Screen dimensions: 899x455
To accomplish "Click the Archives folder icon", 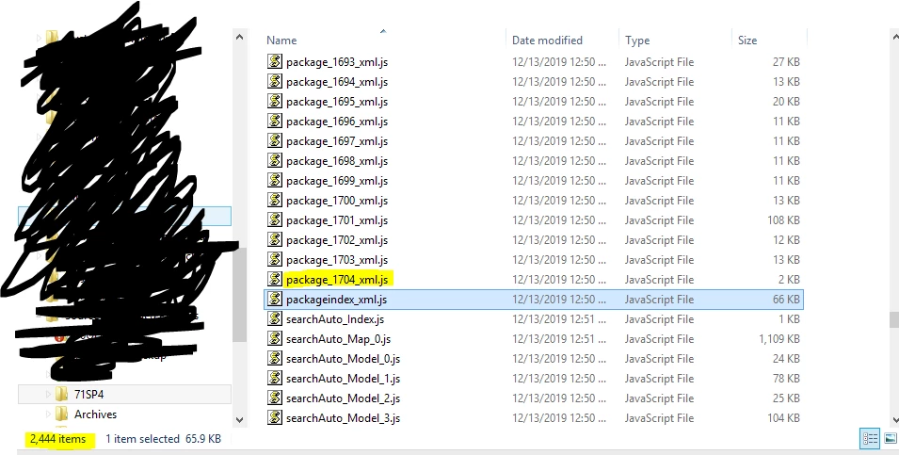I will point(61,414).
